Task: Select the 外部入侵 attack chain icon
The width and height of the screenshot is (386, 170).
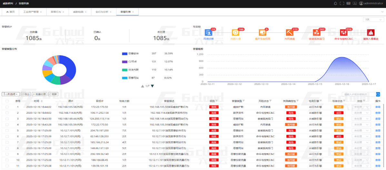Action: click(235, 33)
